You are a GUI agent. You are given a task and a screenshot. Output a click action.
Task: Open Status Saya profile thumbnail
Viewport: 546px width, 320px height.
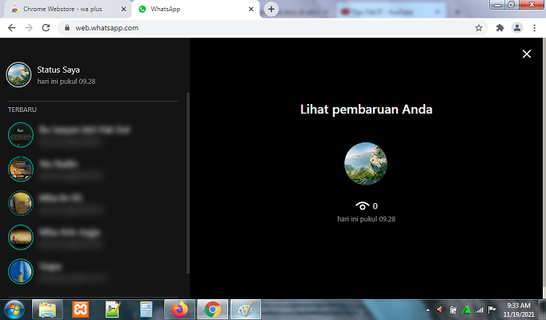[18, 74]
